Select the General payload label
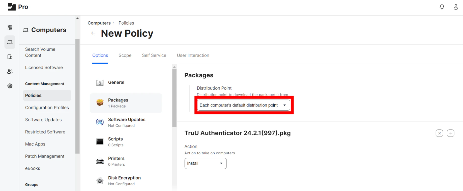Viewport: 463px width, 191px height. pos(116,82)
